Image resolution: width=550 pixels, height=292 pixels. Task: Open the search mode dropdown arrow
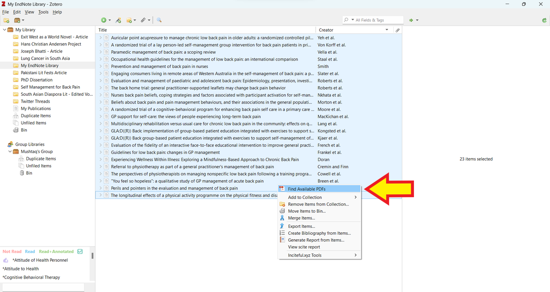pyautogui.click(x=352, y=20)
